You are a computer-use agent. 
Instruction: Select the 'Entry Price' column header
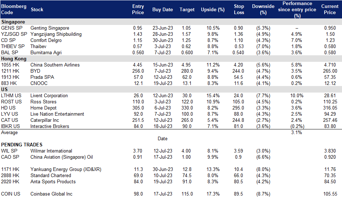click(x=138, y=9)
